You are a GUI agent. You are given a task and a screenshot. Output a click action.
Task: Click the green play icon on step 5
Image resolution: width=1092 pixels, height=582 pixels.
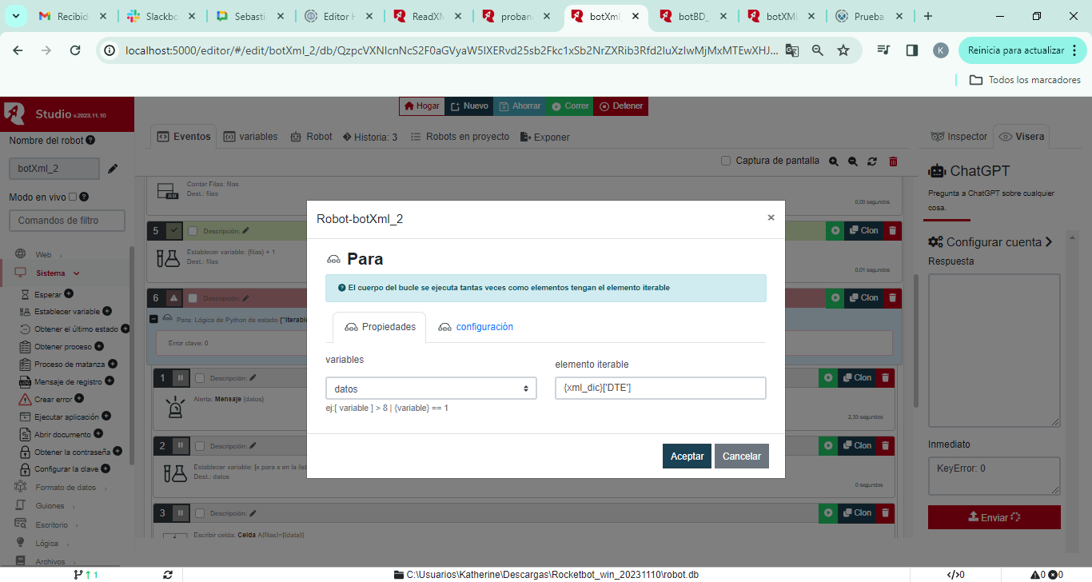point(835,231)
